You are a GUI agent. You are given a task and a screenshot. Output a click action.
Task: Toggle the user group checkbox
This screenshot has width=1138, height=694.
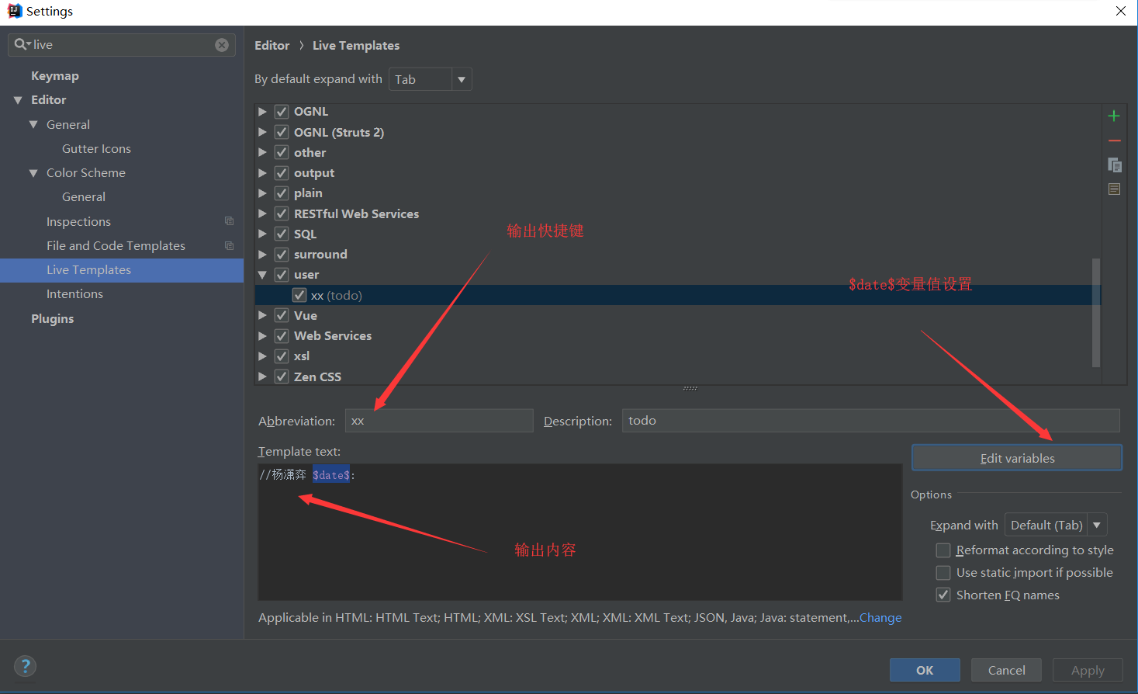click(282, 275)
